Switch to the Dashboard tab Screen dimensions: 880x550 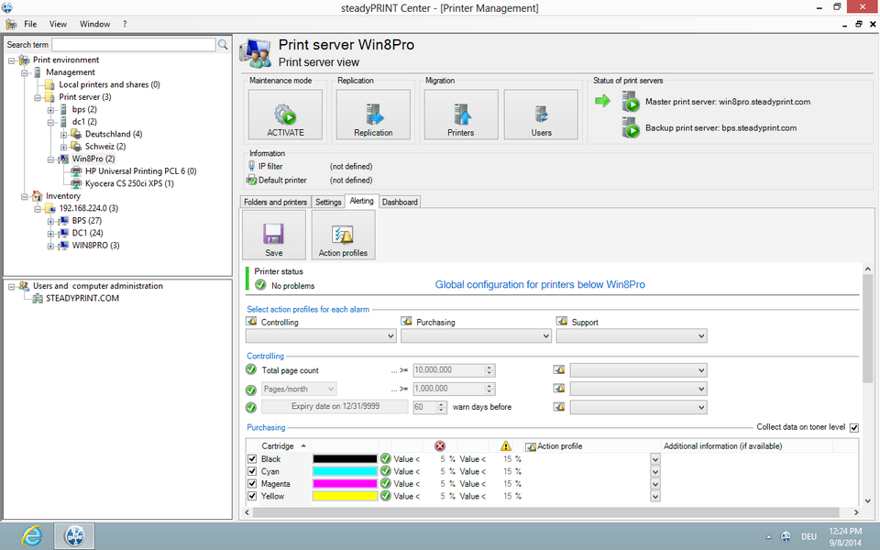[x=400, y=202]
